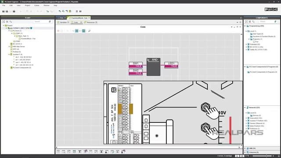Image resolution: width=281 pixels, height=158 pixels.
Task: Select the LED1 output variable block
Action: [x=171, y=65]
